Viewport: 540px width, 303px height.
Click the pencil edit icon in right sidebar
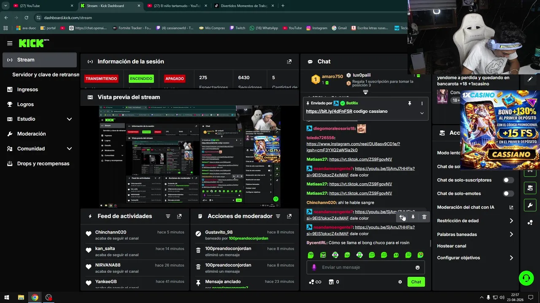pyautogui.click(x=530, y=79)
